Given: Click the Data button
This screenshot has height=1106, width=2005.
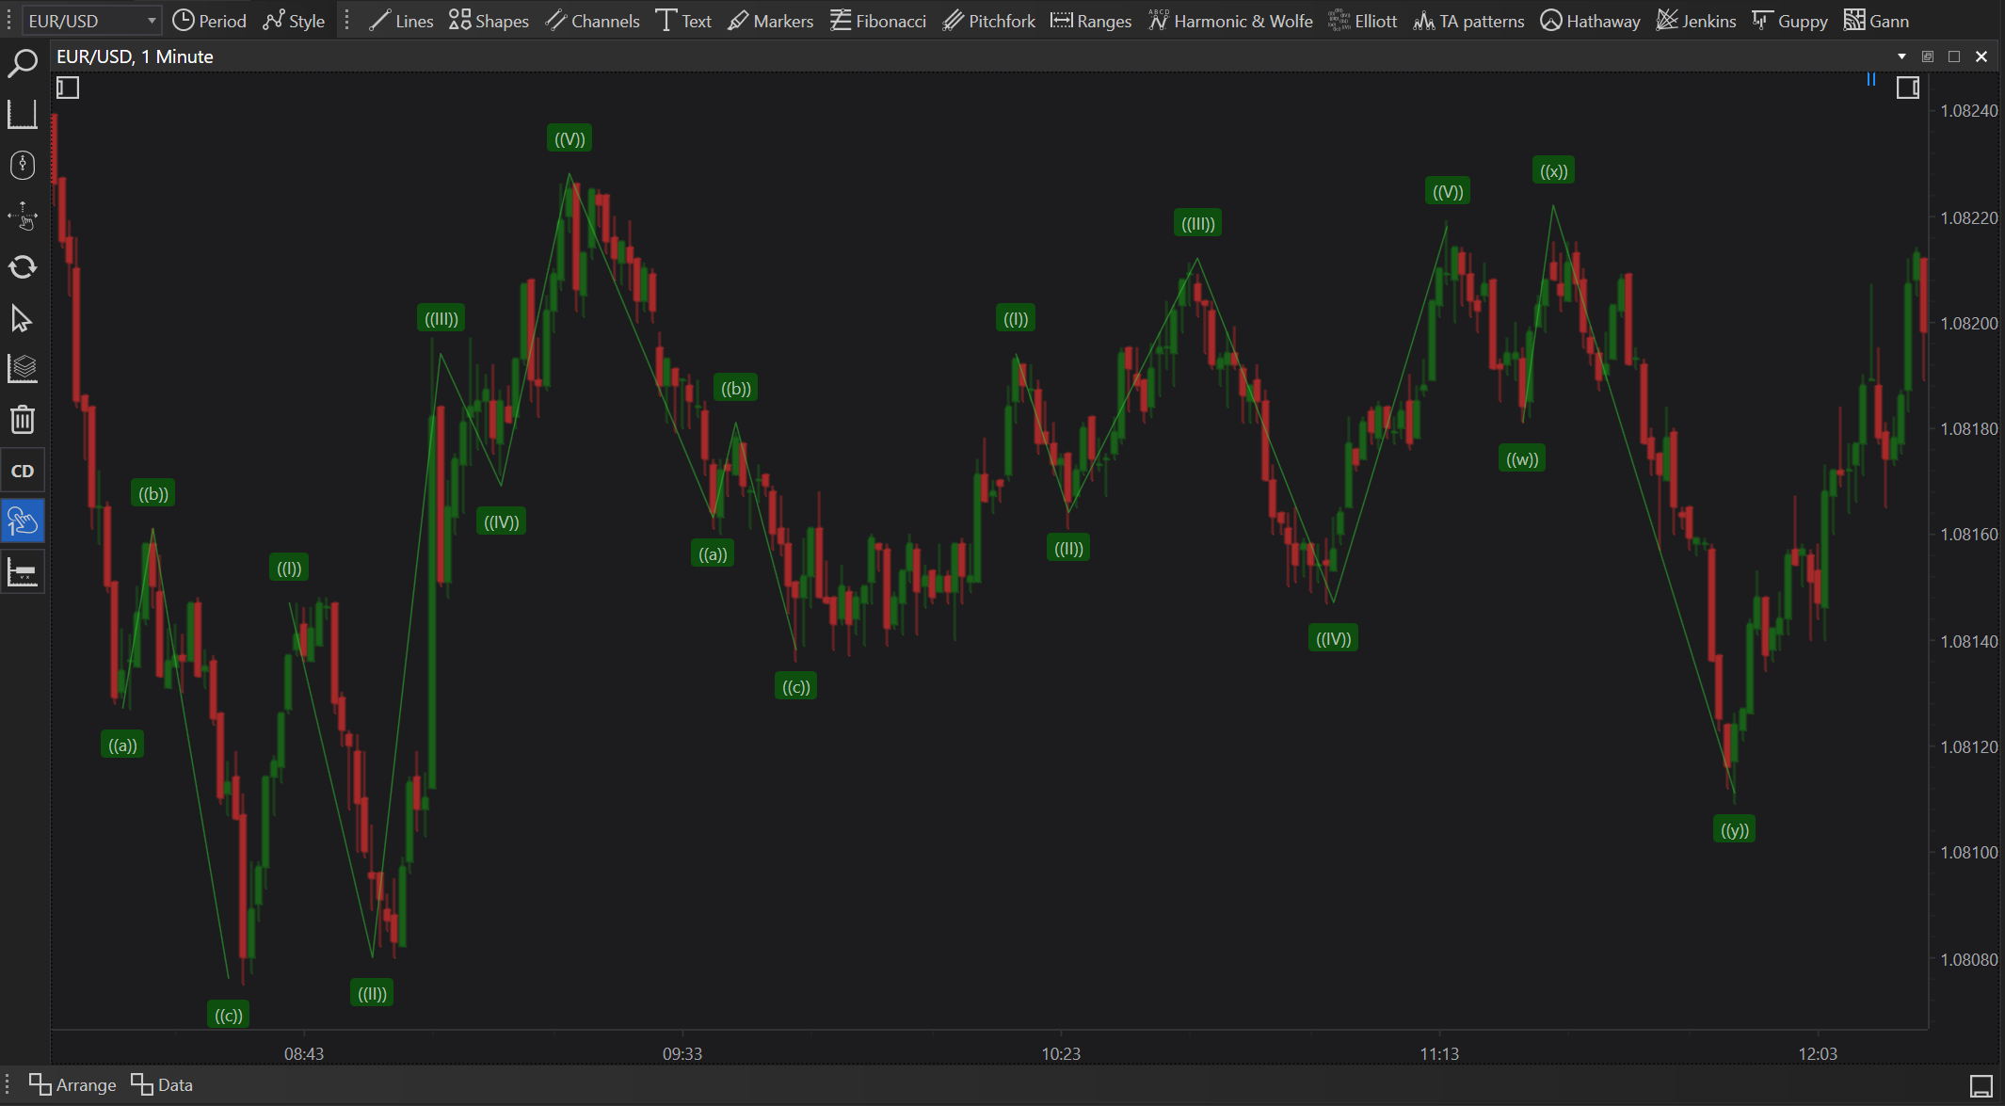Looking at the screenshot, I should [x=162, y=1084].
